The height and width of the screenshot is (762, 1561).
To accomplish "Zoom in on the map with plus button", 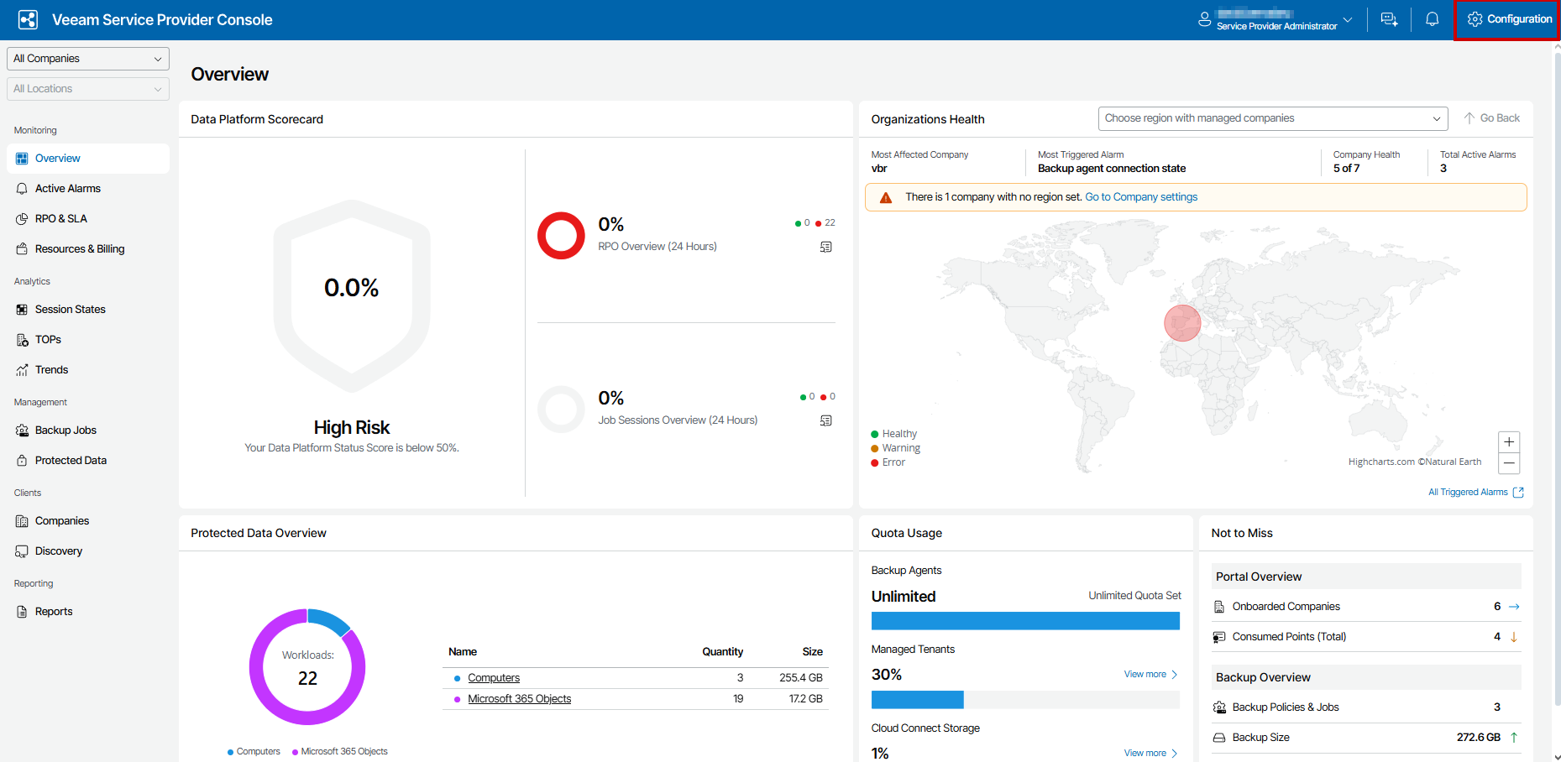I will click(1509, 442).
